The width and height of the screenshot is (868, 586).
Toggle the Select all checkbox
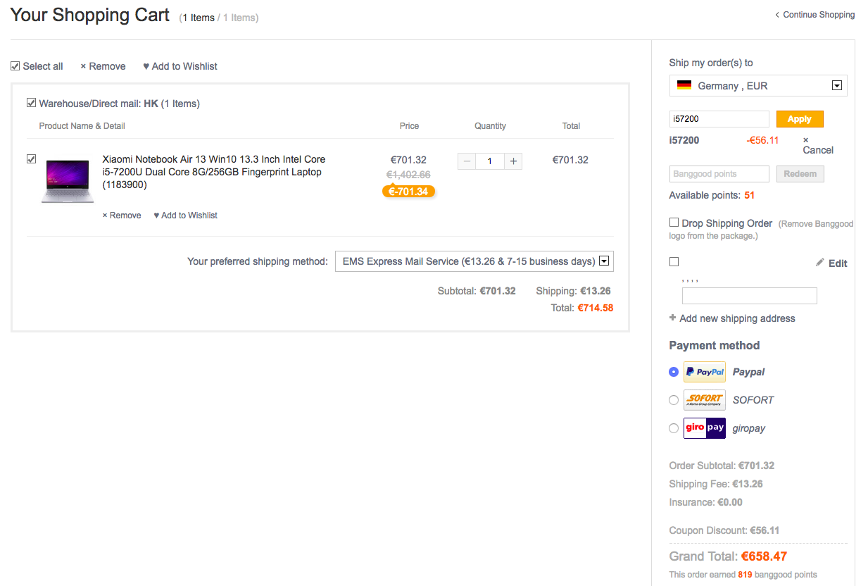(x=15, y=66)
